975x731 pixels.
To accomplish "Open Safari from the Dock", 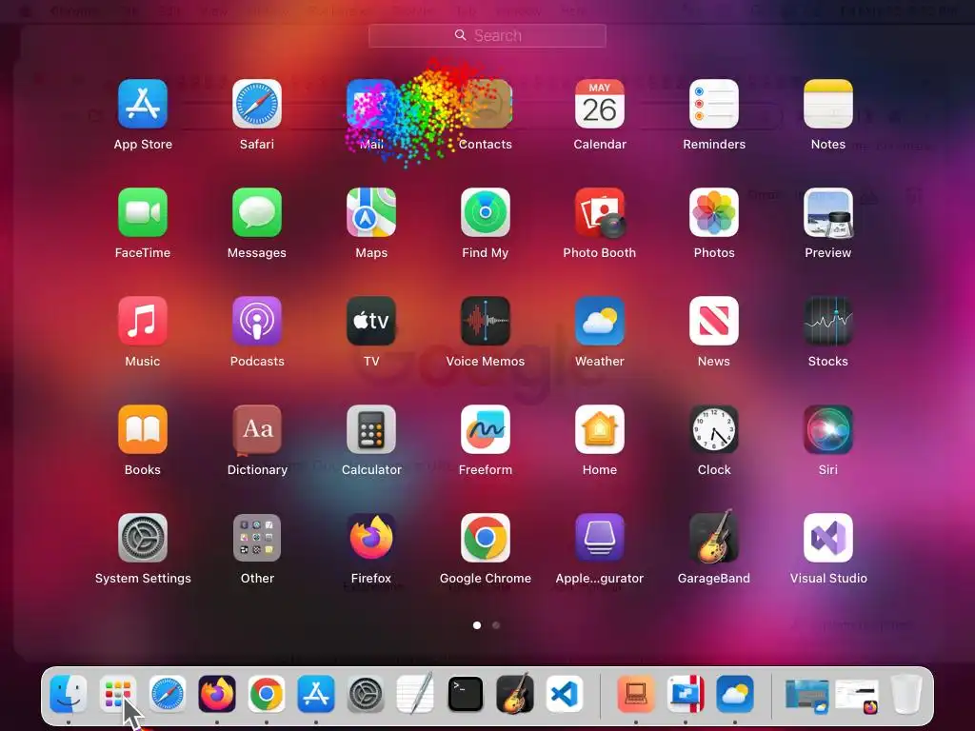I will click(168, 694).
